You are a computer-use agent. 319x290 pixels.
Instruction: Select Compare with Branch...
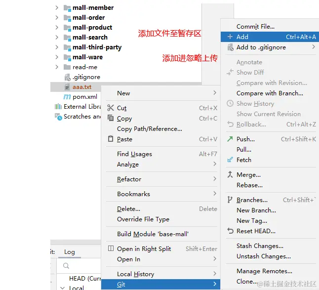click(270, 93)
